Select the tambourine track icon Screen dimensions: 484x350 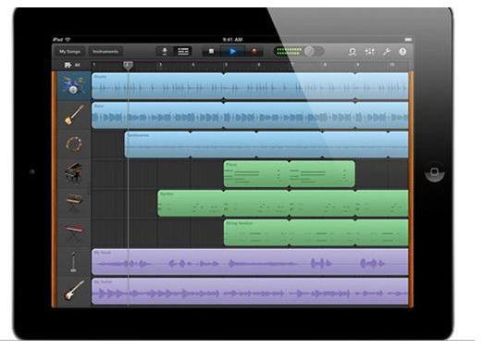(x=74, y=144)
